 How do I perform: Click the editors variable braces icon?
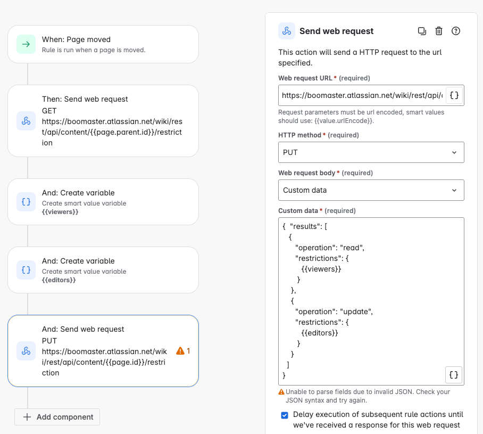click(26, 270)
